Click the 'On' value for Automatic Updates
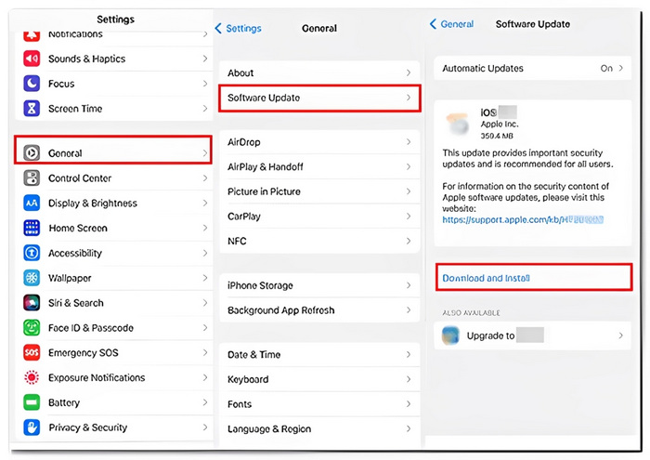650x460 pixels. click(x=606, y=68)
